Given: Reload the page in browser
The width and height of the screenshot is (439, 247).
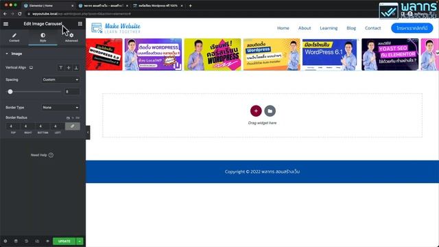Looking at the screenshot, I should [x=20, y=14].
